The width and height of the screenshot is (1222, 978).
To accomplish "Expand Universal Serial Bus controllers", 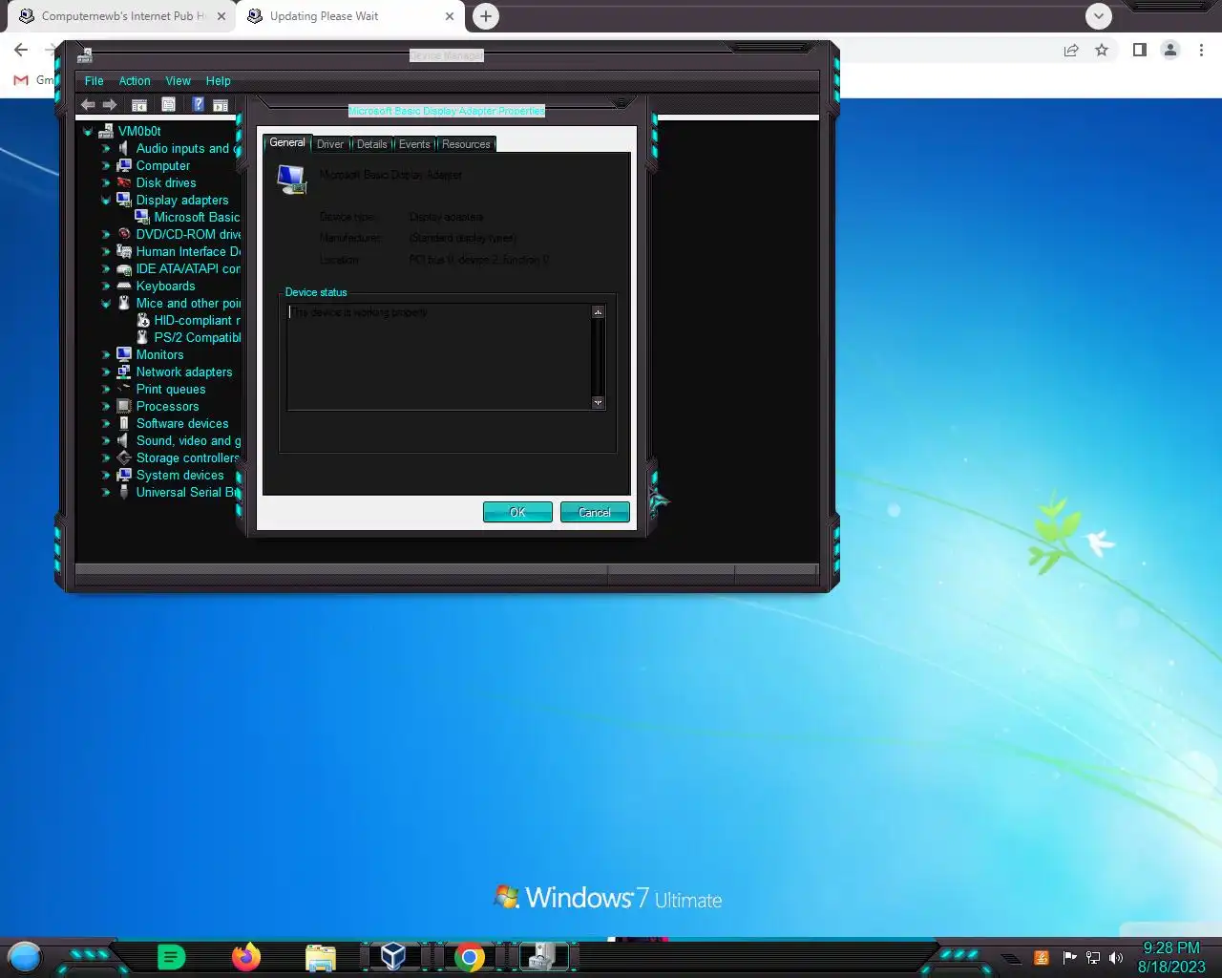I will pyautogui.click(x=106, y=492).
